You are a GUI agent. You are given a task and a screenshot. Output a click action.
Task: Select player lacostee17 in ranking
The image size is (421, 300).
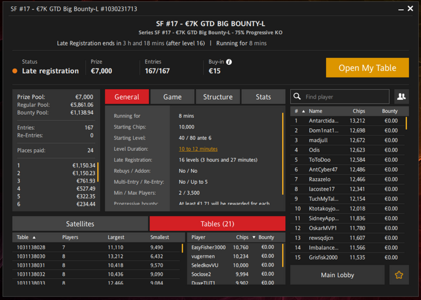tap(347, 189)
